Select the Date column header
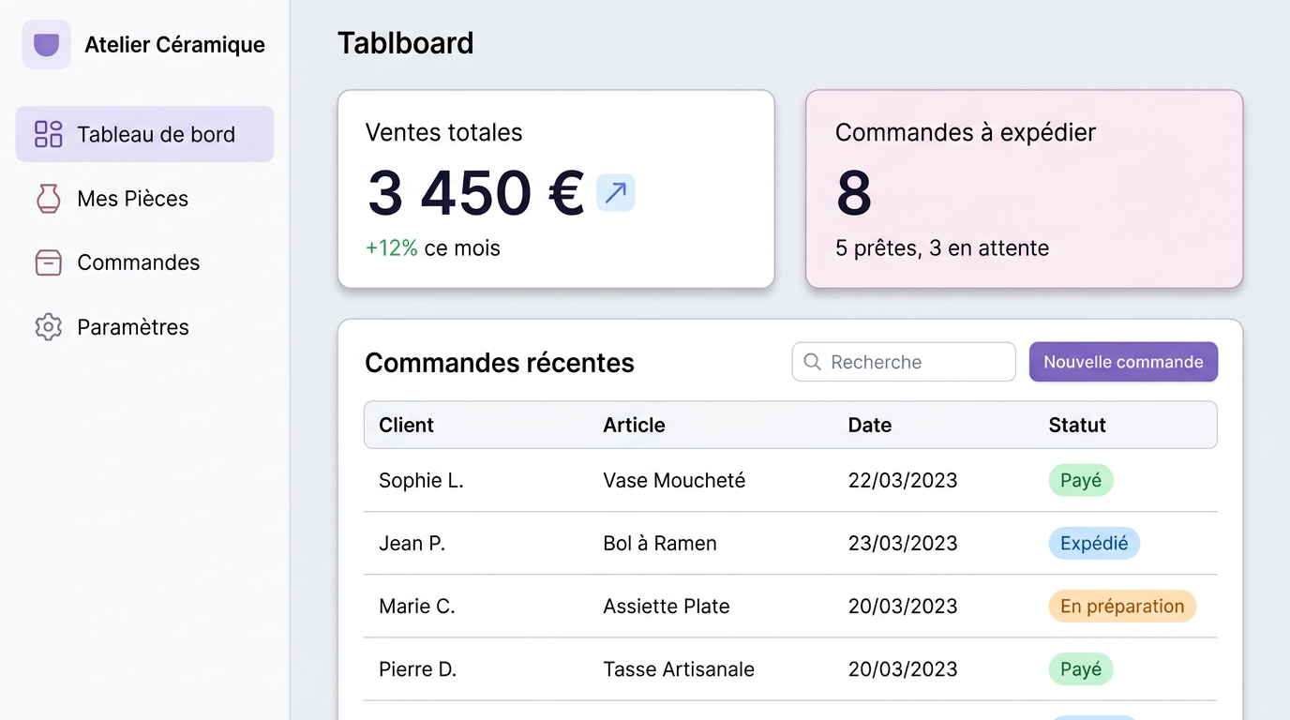This screenshot has height=720, width=1290. click(870, 425)
